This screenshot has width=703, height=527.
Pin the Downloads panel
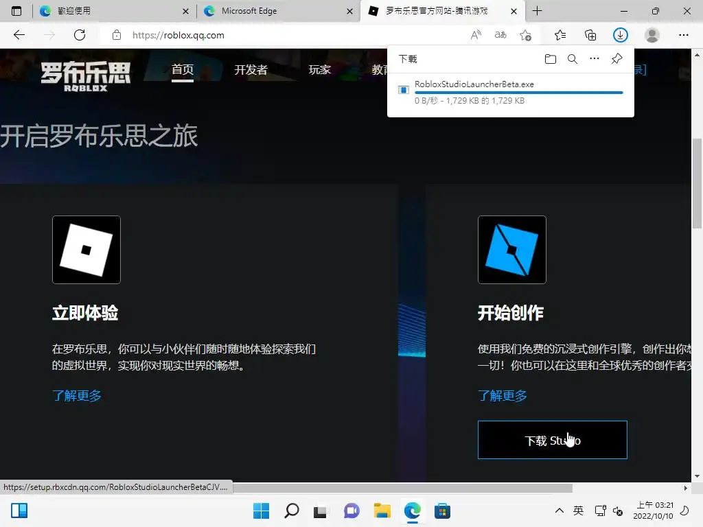point(617,59)
